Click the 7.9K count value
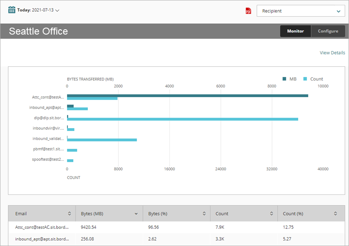Viewport: 349px width, 246px height. [220, 227]
